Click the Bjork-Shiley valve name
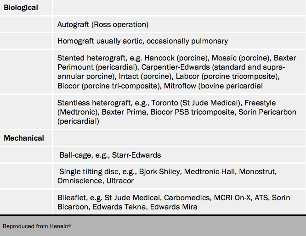This screenshot has height=236, width=306. coord(161,171)
